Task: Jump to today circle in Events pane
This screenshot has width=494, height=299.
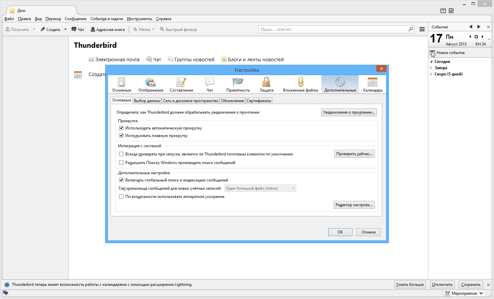Action: [x=476, y=37]
